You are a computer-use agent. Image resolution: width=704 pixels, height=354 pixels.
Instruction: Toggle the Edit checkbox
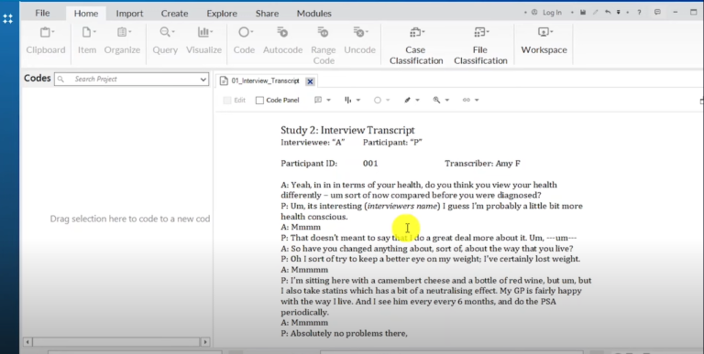coord(227,101)
